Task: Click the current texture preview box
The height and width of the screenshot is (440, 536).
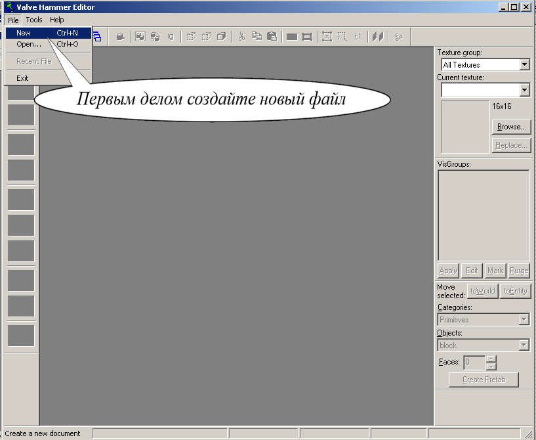Action: pyautogui.click(x=465, y=127)
